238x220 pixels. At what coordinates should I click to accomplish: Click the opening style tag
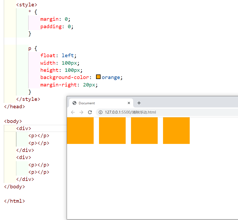27,5
